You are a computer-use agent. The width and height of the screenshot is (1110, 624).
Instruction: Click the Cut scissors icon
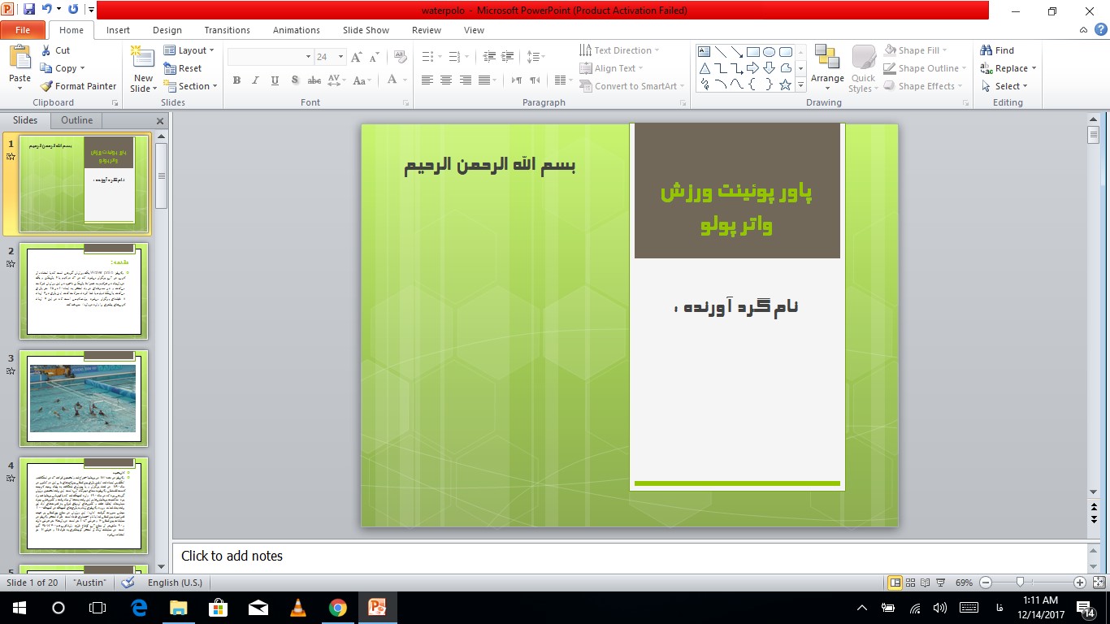[46, 50]
